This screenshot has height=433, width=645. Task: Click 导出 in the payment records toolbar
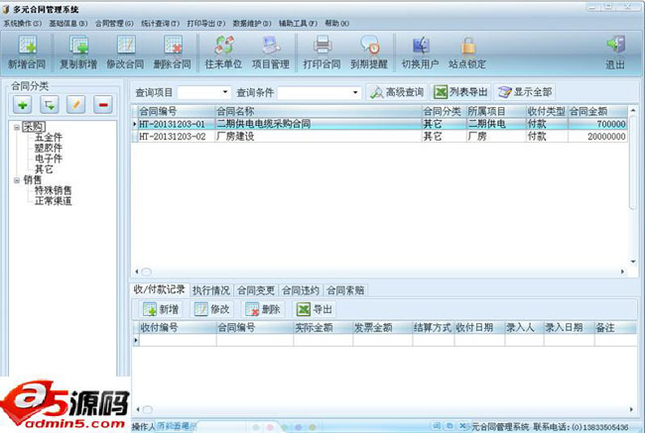(x=315, y=309)
